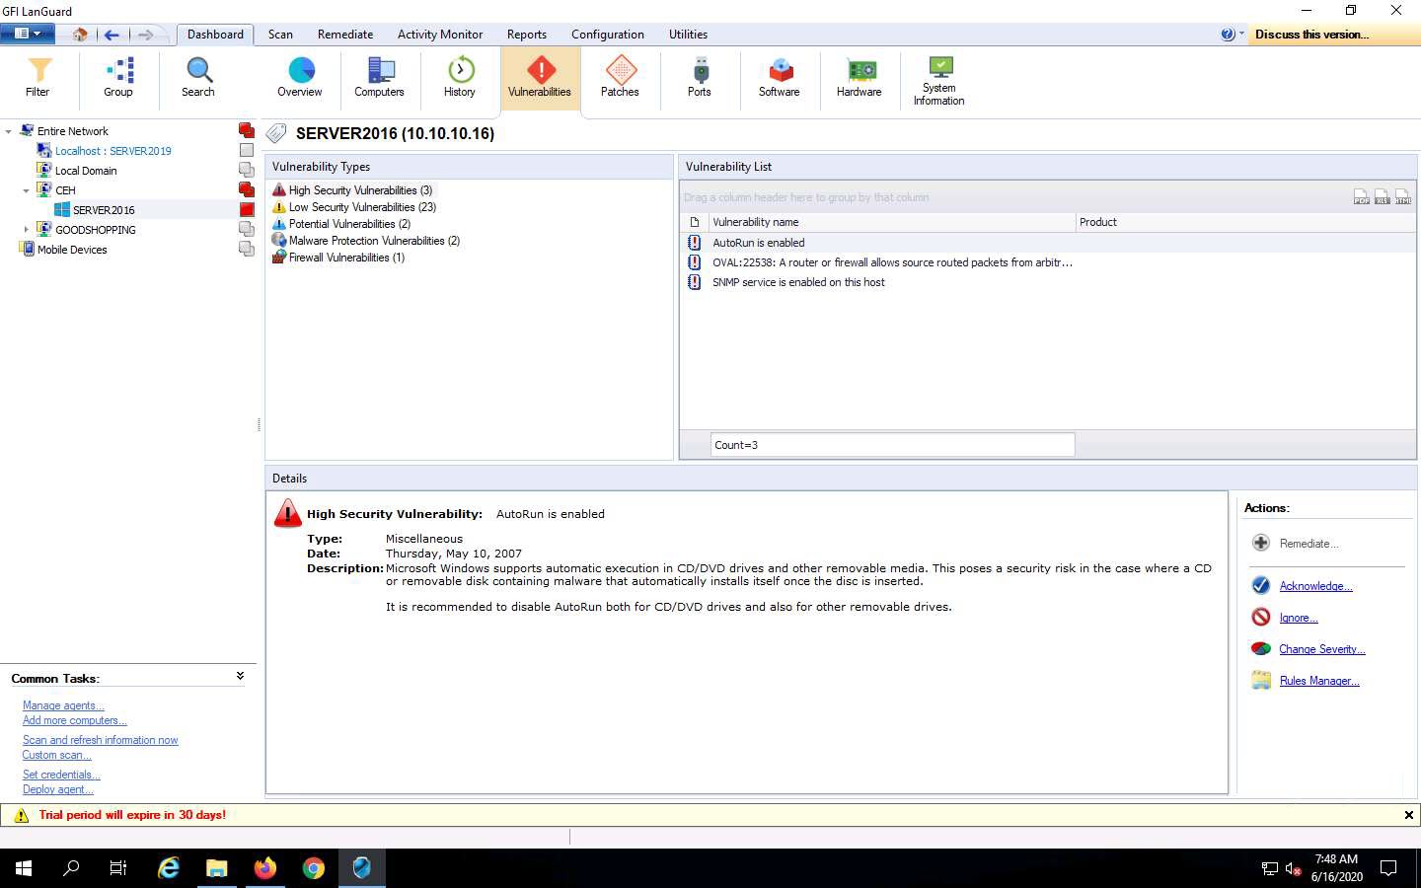This screenshot has height=888, width=1421.
Task: Export vulnerability list to HTML
Action: tap(1403, 197)
